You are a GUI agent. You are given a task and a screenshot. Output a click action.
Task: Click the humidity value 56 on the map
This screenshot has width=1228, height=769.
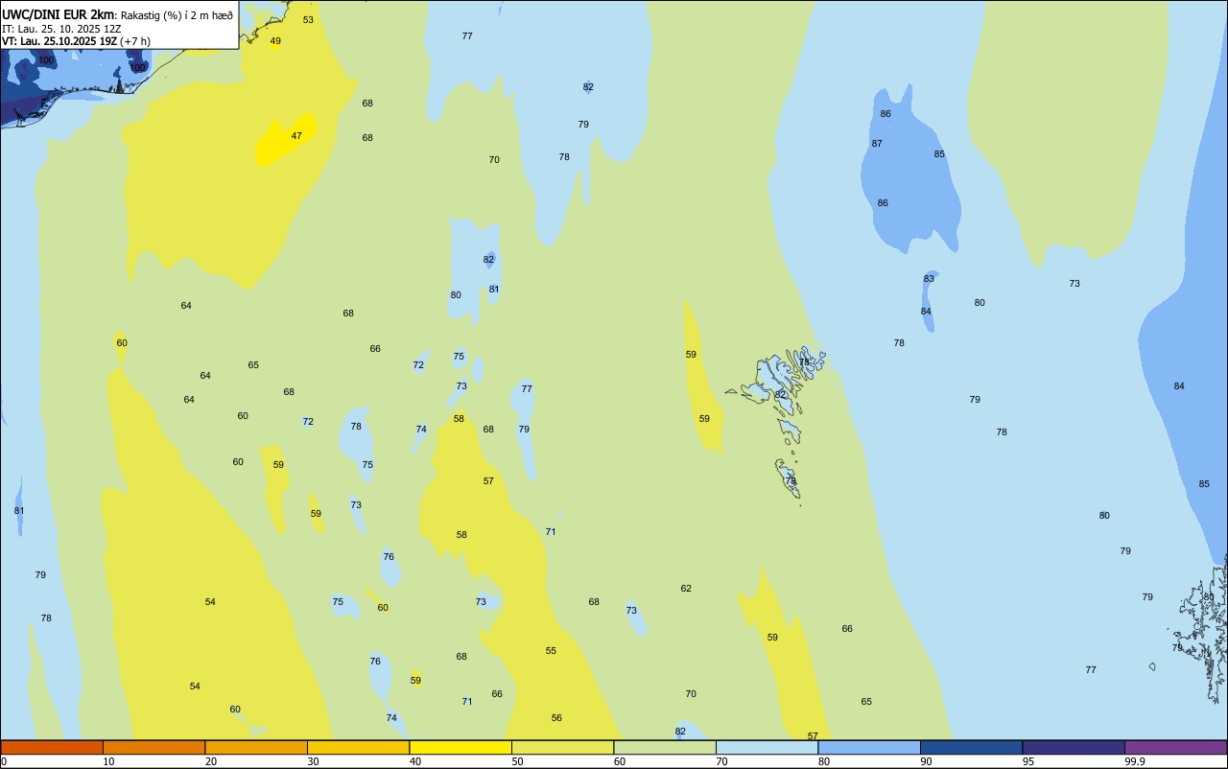[x=556, y=718]
